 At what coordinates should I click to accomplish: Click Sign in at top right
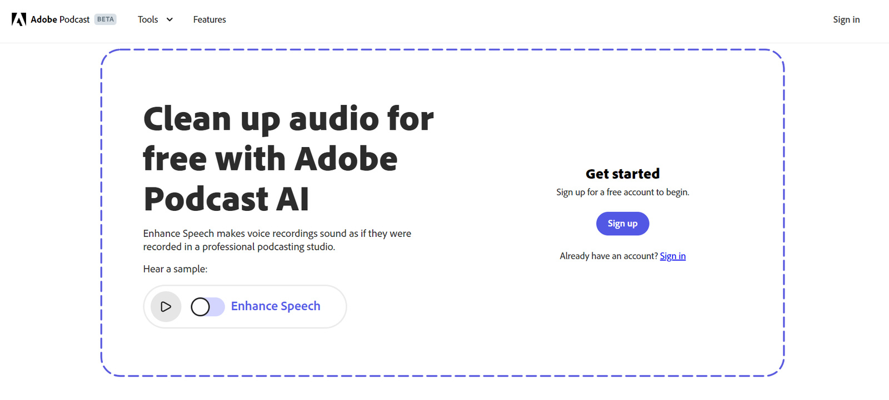(x=846, y=19)
